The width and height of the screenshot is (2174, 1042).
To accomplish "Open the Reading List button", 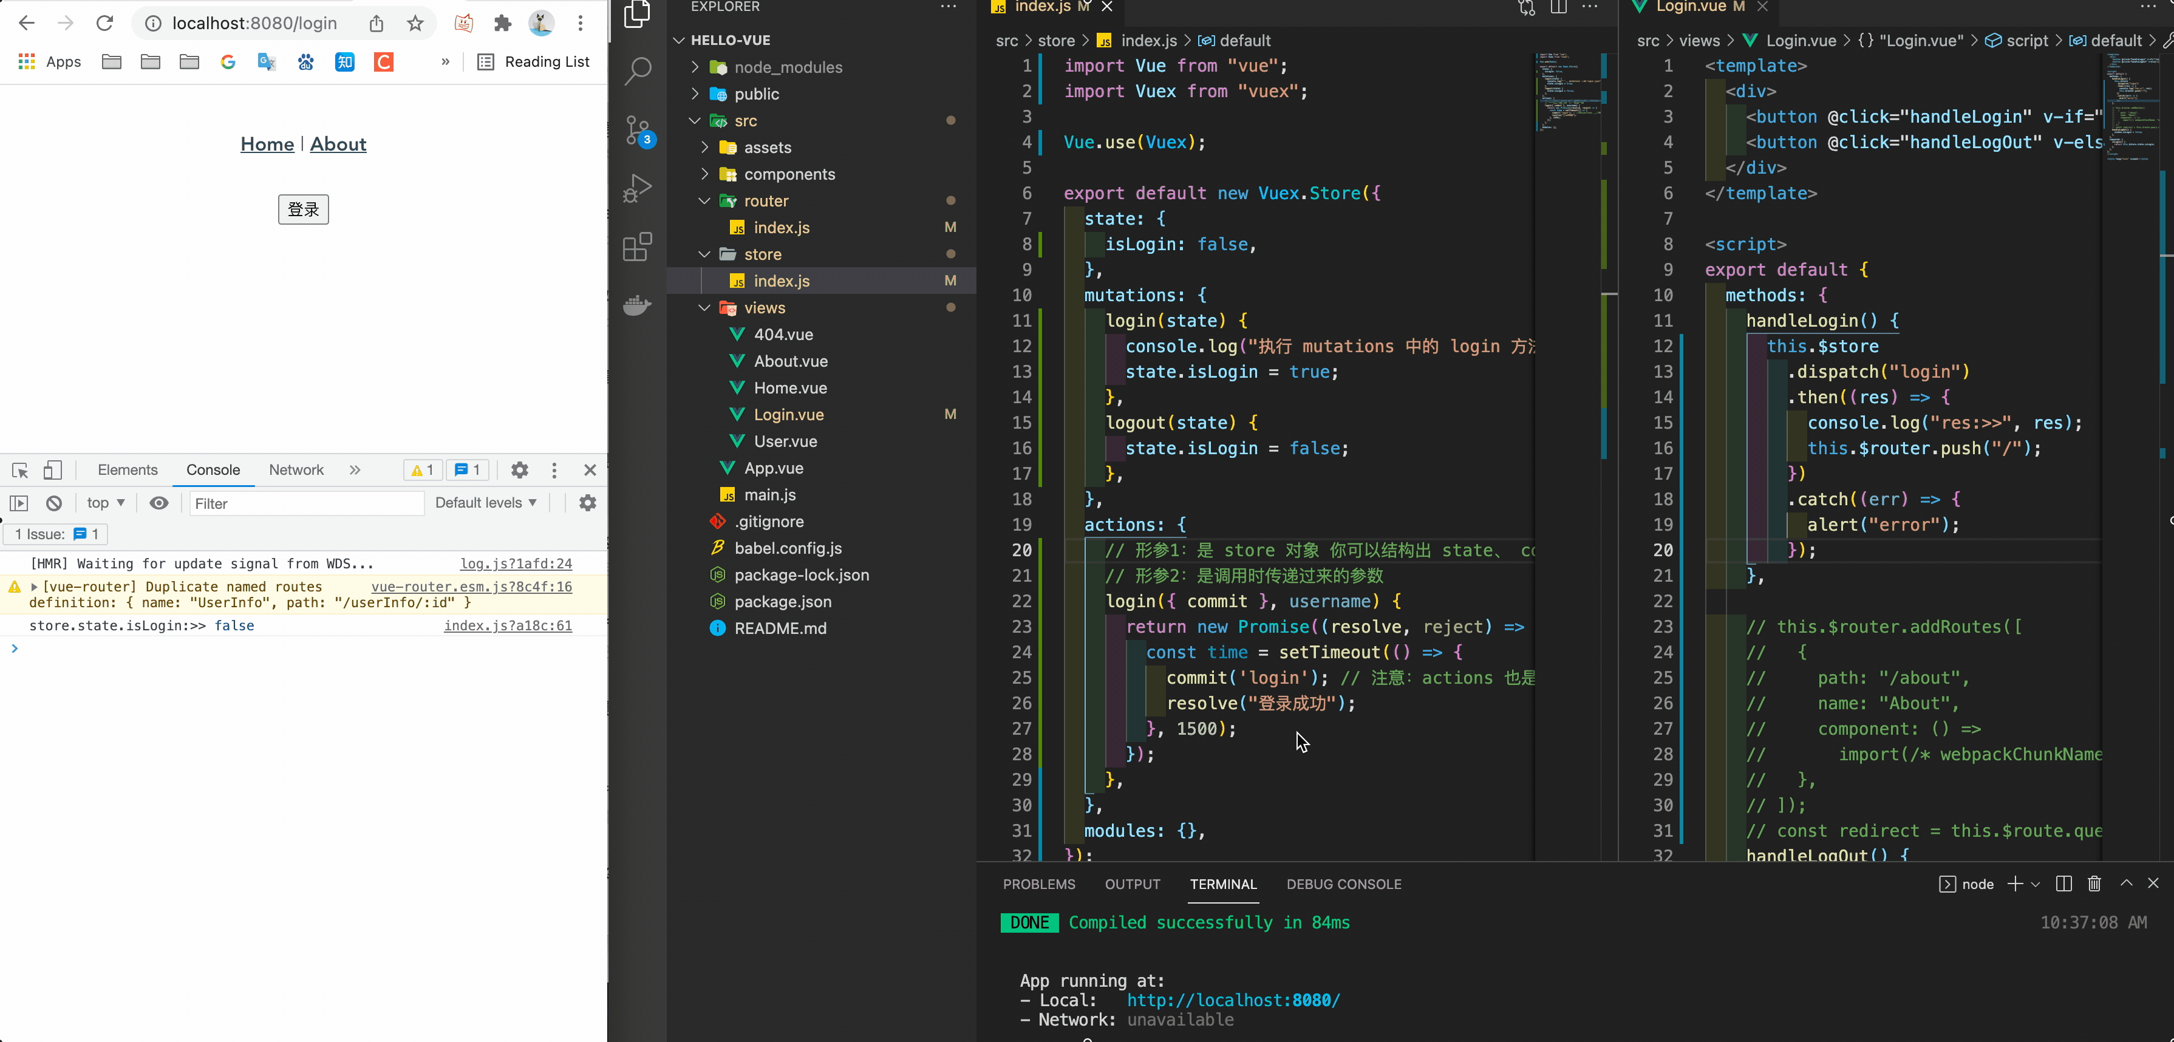I will tap(533, 61).
